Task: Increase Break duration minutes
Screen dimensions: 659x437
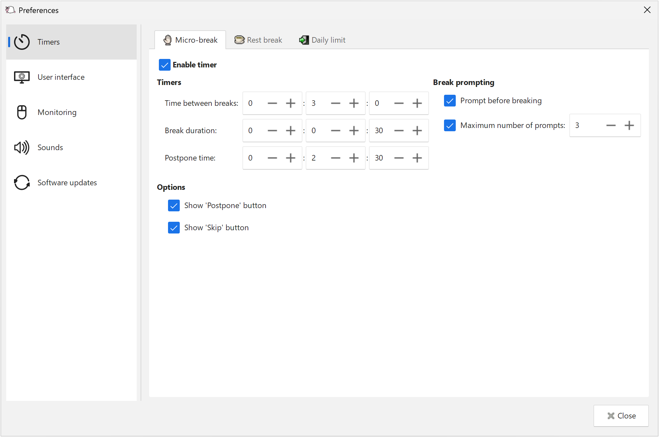Action: (x=354, y=131)
